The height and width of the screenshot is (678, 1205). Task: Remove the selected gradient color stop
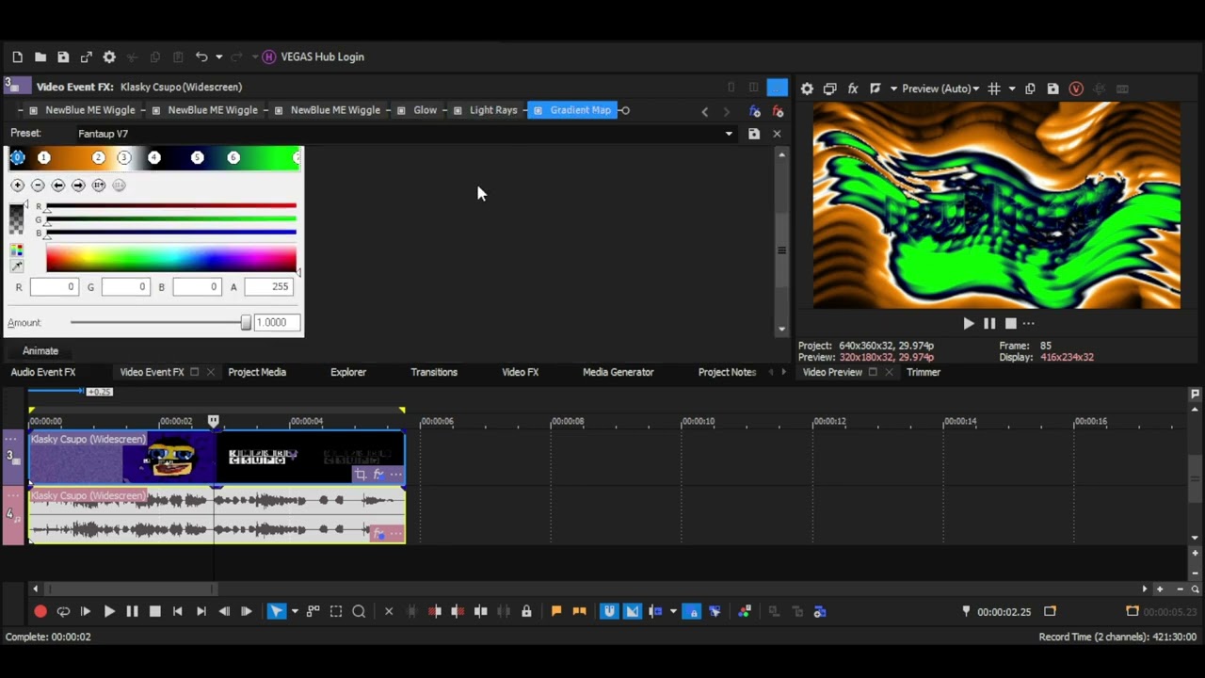(x=38, y=186)
